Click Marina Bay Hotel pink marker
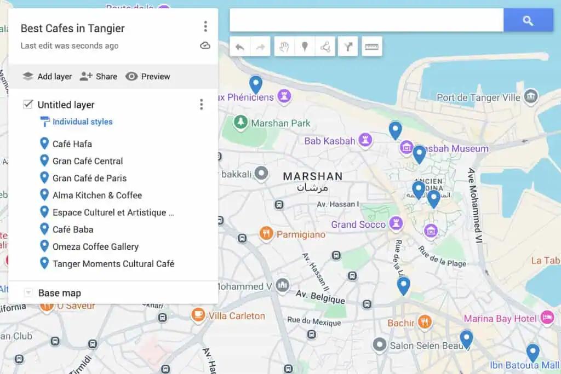 pos(547,318)
